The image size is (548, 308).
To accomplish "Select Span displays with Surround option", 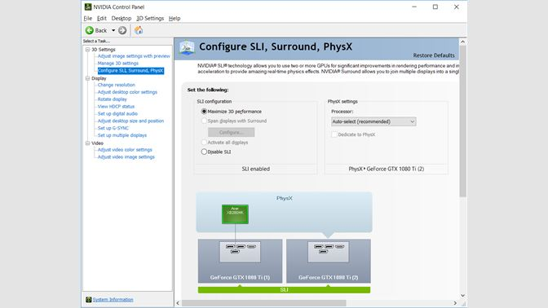I will pyautogui.click(x=204, y=121).
